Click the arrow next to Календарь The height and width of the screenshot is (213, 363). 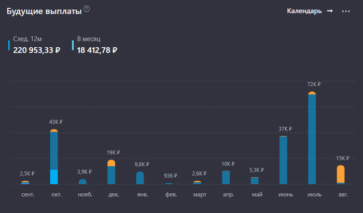pos(329,11)
